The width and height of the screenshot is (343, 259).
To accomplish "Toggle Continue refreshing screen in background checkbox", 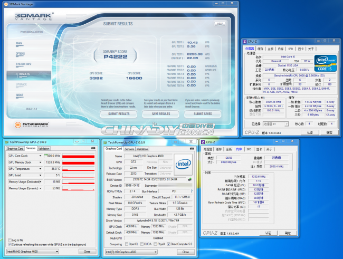I will click(x=9, y=244).
